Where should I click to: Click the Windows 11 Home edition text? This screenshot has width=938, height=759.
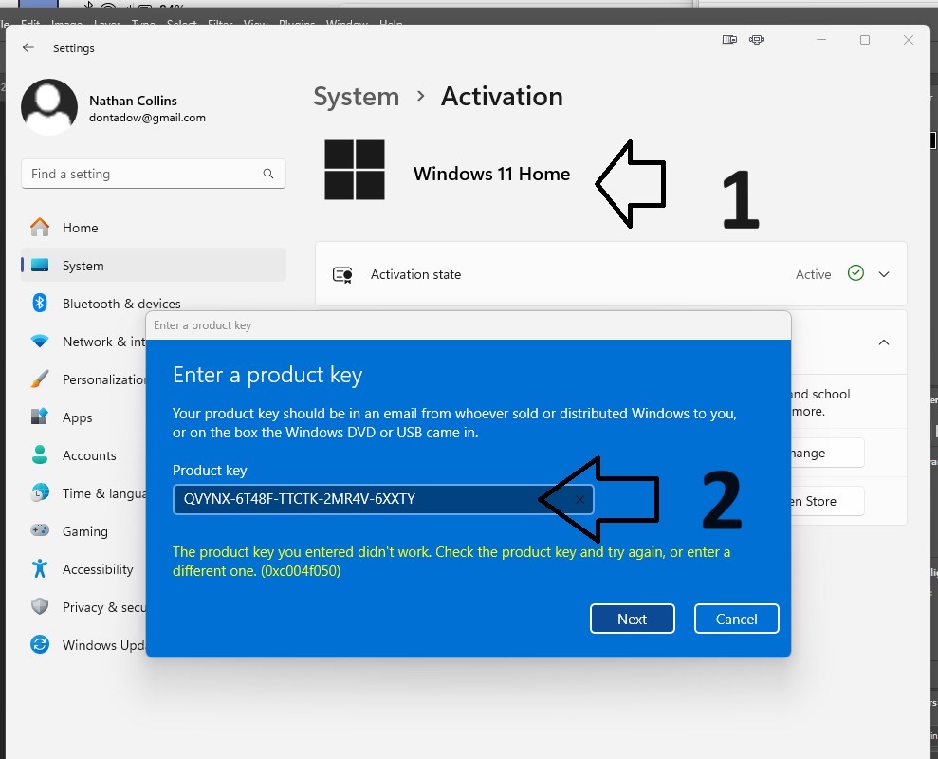[491, 174]
